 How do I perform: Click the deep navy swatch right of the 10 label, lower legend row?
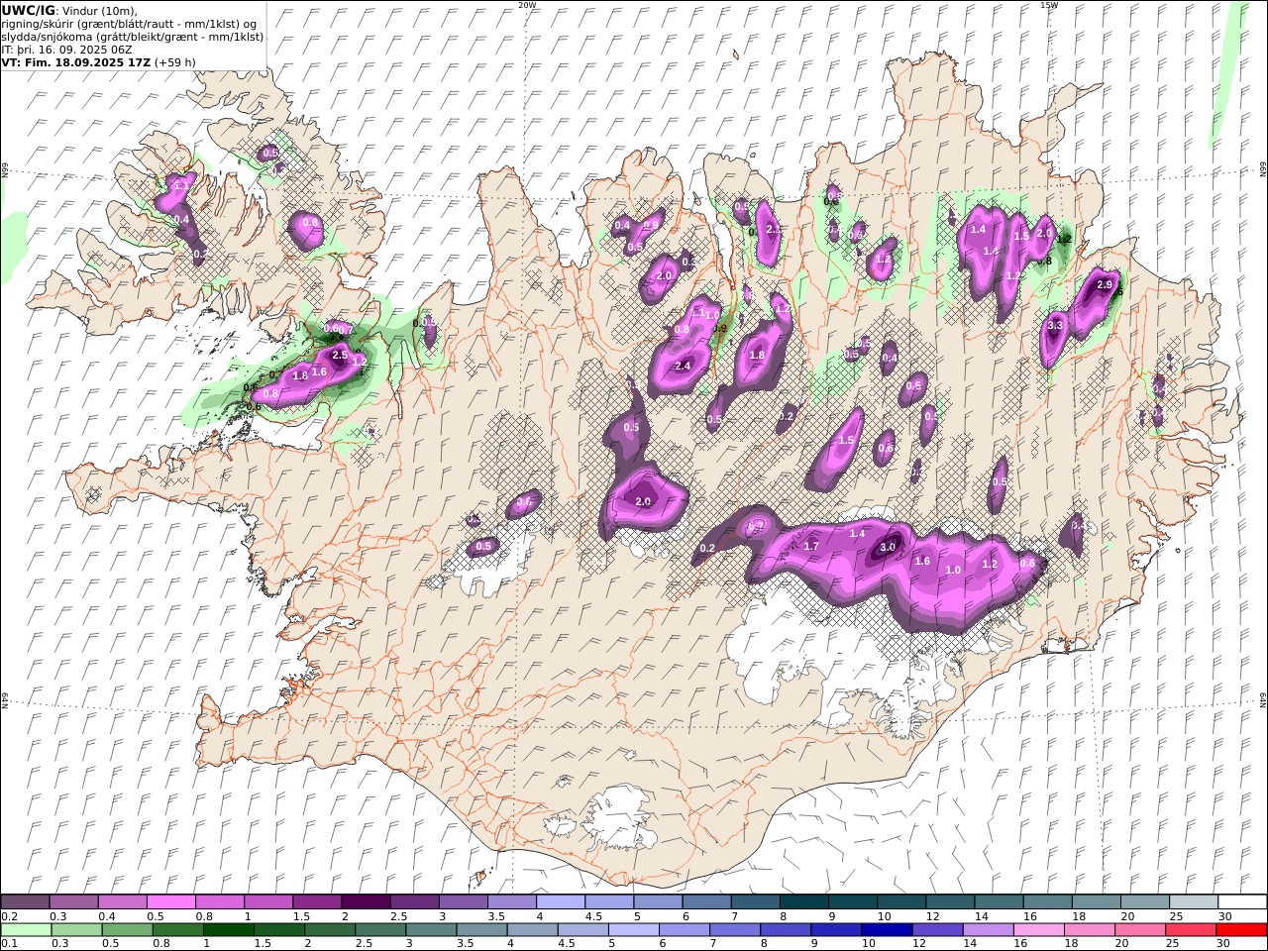(886, 930)
